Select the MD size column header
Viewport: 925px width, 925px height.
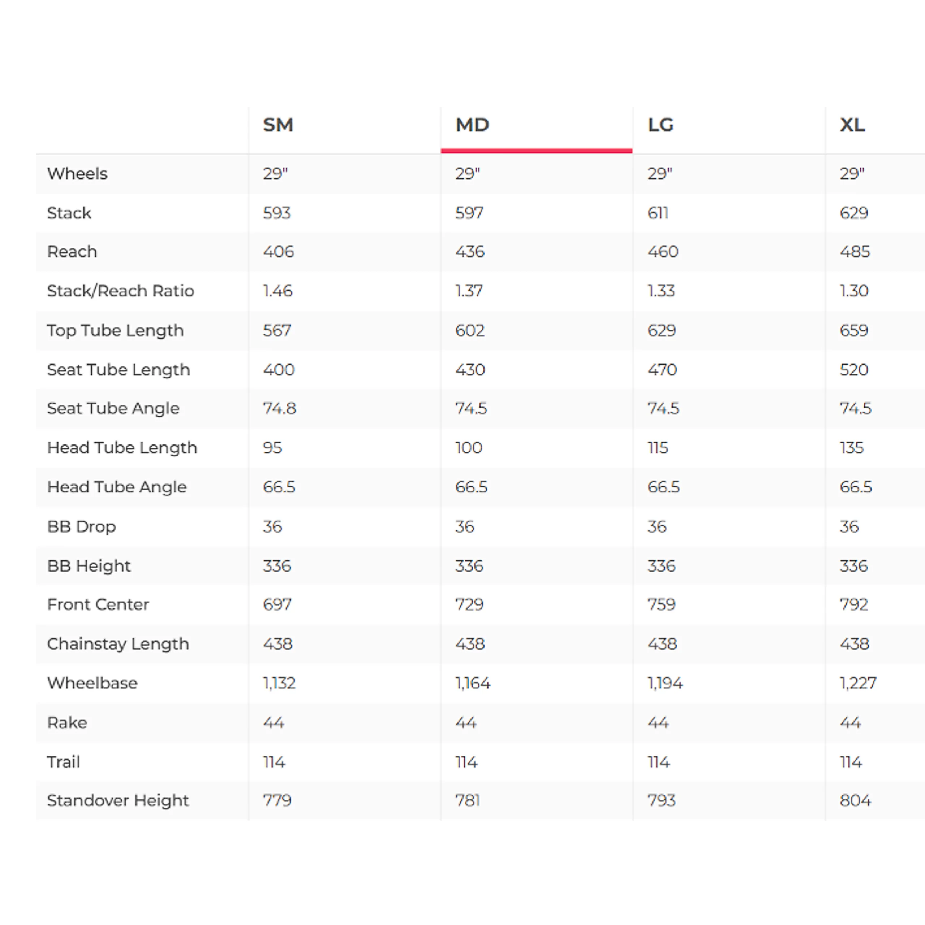(472, 125)
